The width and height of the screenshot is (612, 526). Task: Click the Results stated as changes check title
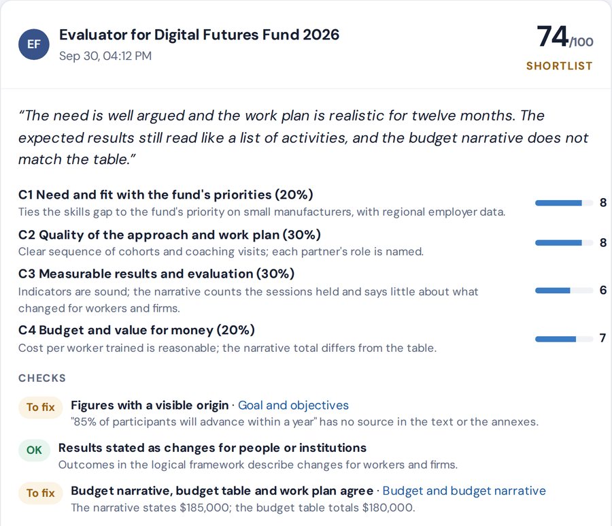(212, 448)
